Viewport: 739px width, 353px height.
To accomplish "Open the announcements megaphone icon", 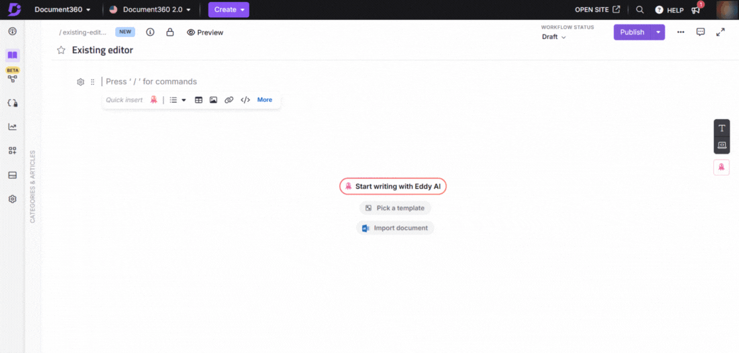I will coord(696,9).
